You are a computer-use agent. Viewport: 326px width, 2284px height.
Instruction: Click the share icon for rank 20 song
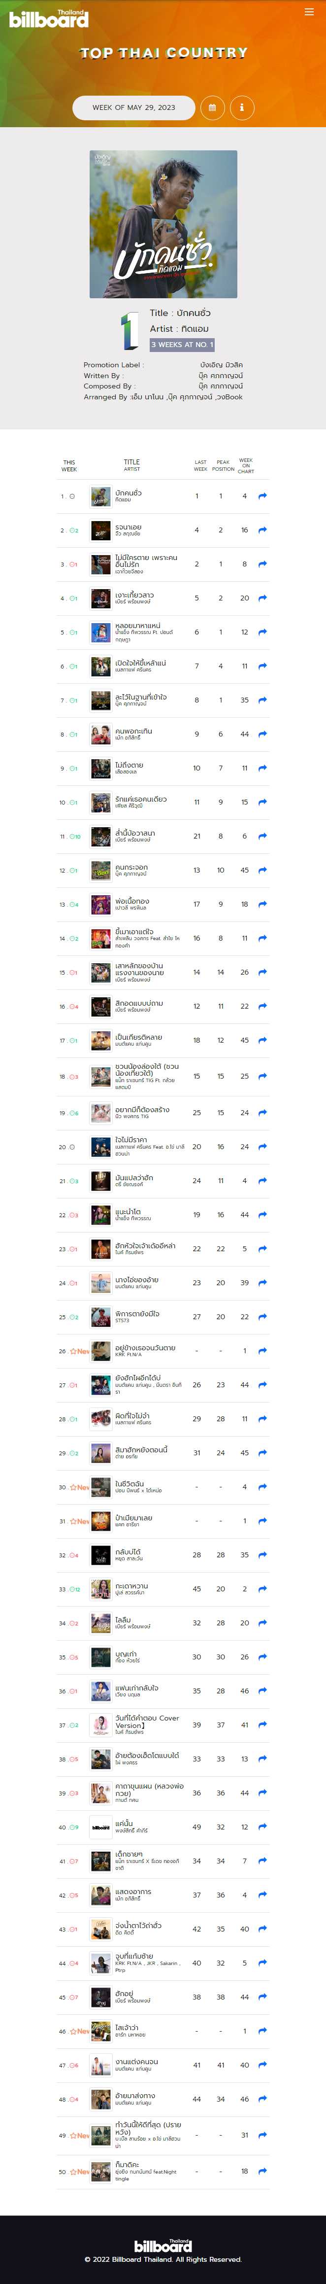262,1146
